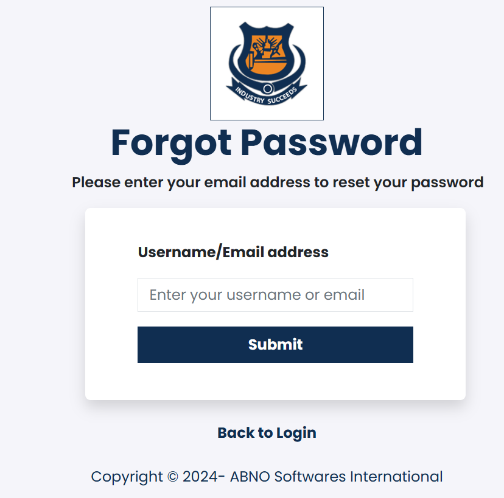
Task: Click the reset password instruction text
Action: (278, 182)
